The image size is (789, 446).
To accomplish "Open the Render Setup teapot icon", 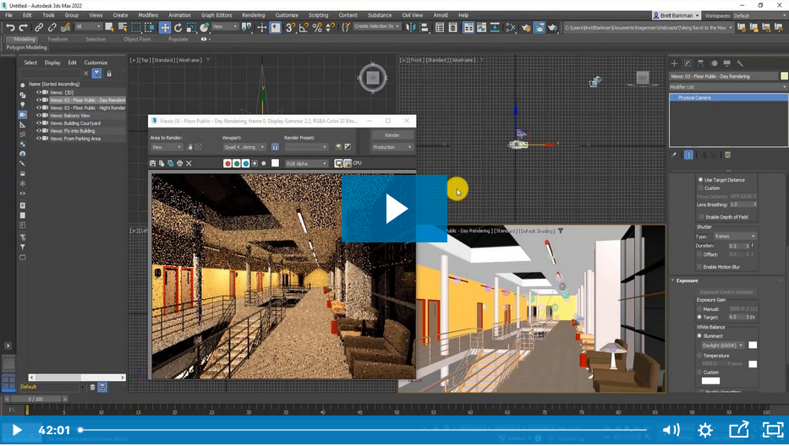I will click(x=526, y=28).
